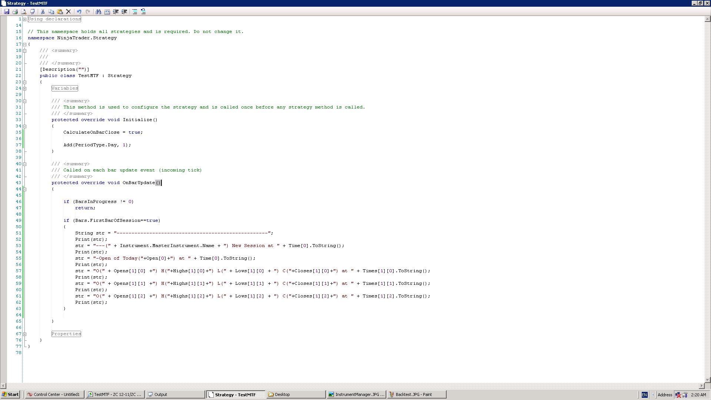
Task: Click the Paste clipboard icon
Action: [x=60, y=11]
